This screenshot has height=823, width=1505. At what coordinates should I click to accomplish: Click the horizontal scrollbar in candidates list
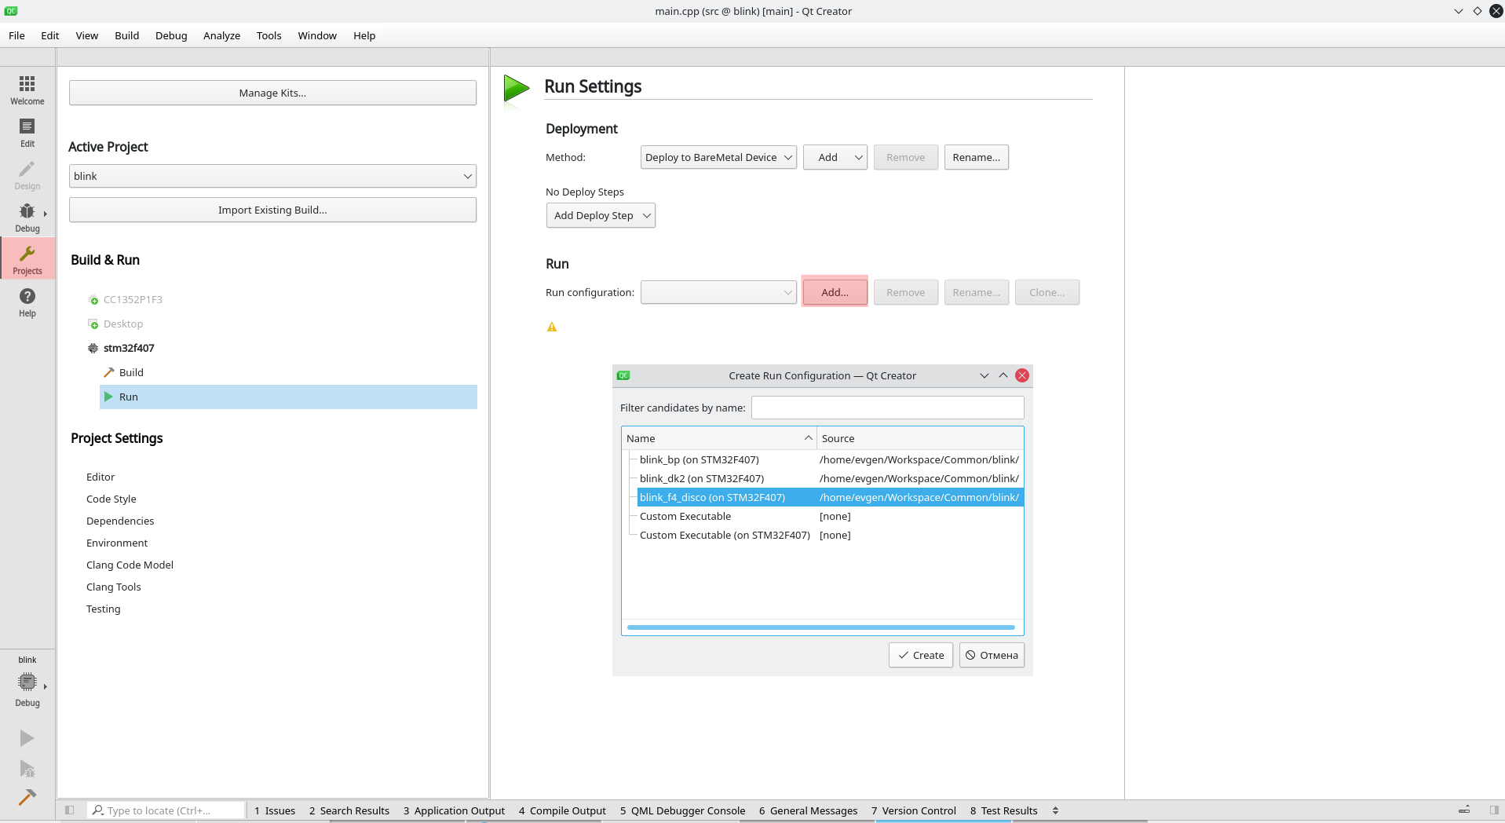(x=821, y=627)
